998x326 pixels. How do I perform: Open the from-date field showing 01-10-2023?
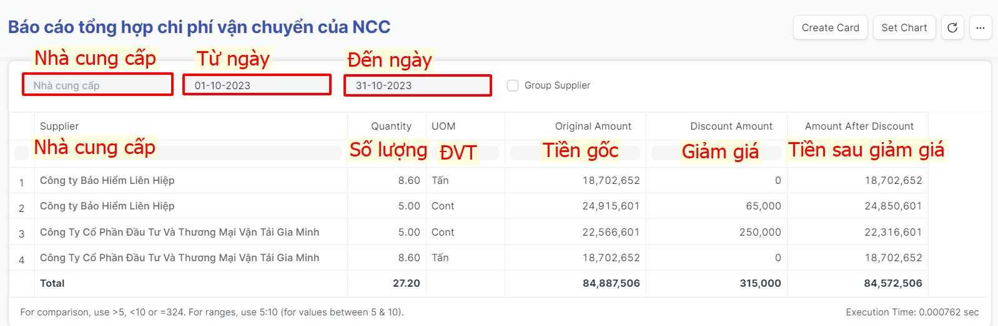[x=257, y=85]
